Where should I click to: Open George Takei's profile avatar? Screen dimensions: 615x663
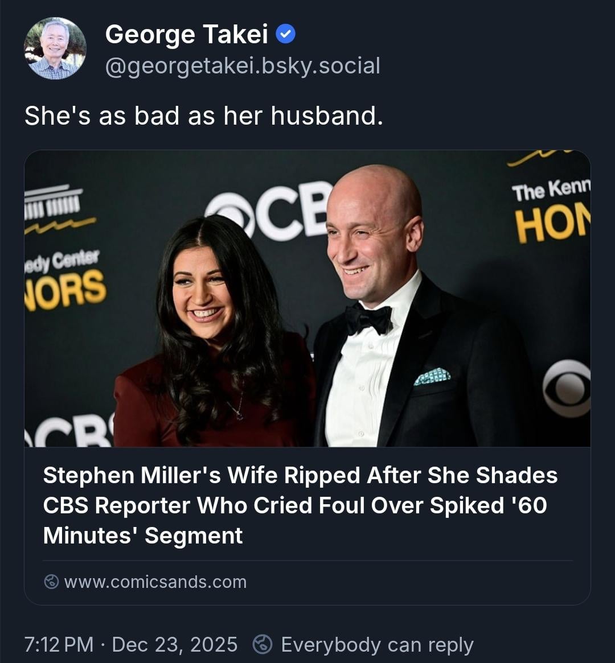pos(55,48)
